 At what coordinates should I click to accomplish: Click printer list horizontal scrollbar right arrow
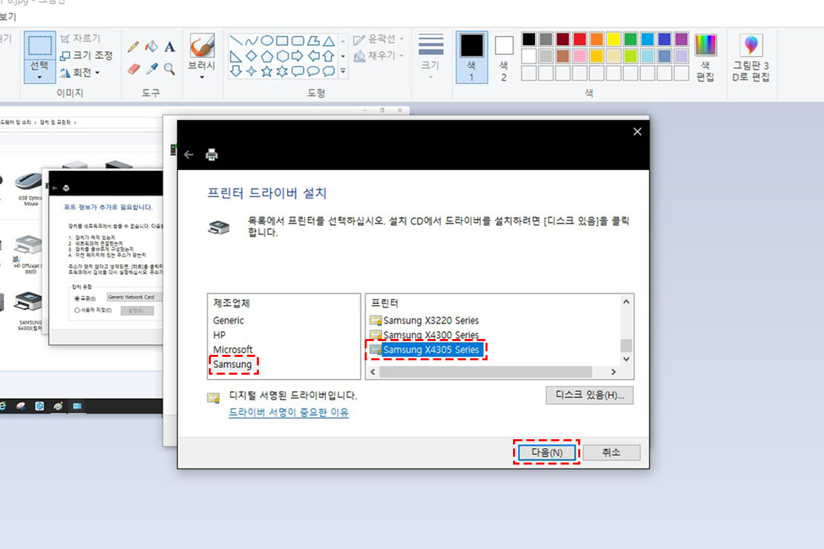(613, 371)
